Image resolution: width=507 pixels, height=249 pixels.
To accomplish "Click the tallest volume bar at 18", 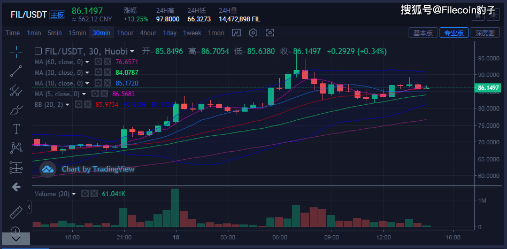I will point(175,208).
